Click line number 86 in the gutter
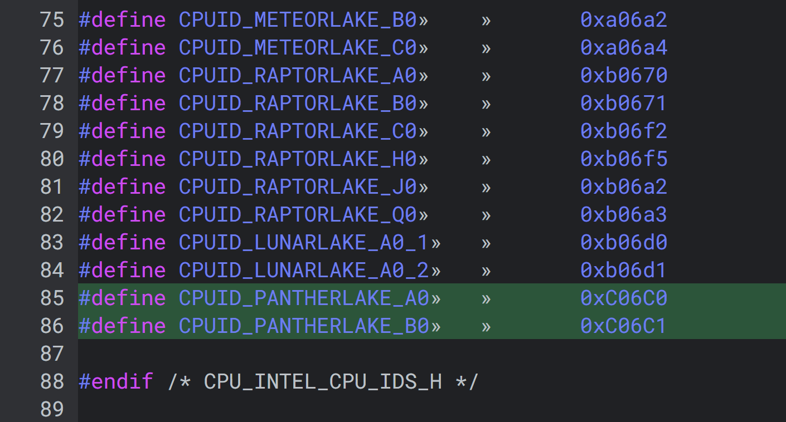786x422 pixels. pyautogui.click(x=52, y=326)
